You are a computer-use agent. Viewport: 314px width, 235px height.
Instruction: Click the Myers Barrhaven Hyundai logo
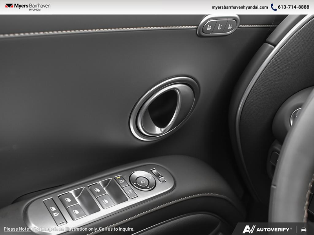(x=27, y=7)
